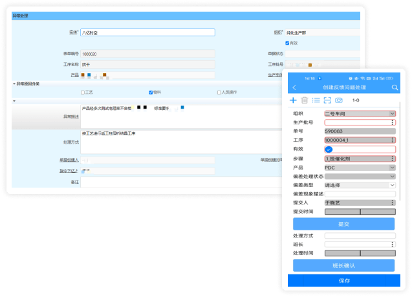Tap the camera icon in toolbar
Screen dimensions: 412x297
338,100
